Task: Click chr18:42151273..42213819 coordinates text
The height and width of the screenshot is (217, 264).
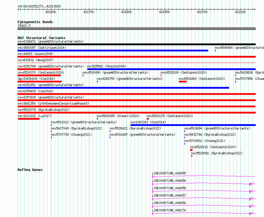Action: point(39,6)
